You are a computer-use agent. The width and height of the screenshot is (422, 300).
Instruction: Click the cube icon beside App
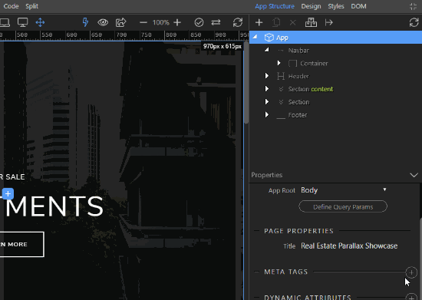click(269, 38)
